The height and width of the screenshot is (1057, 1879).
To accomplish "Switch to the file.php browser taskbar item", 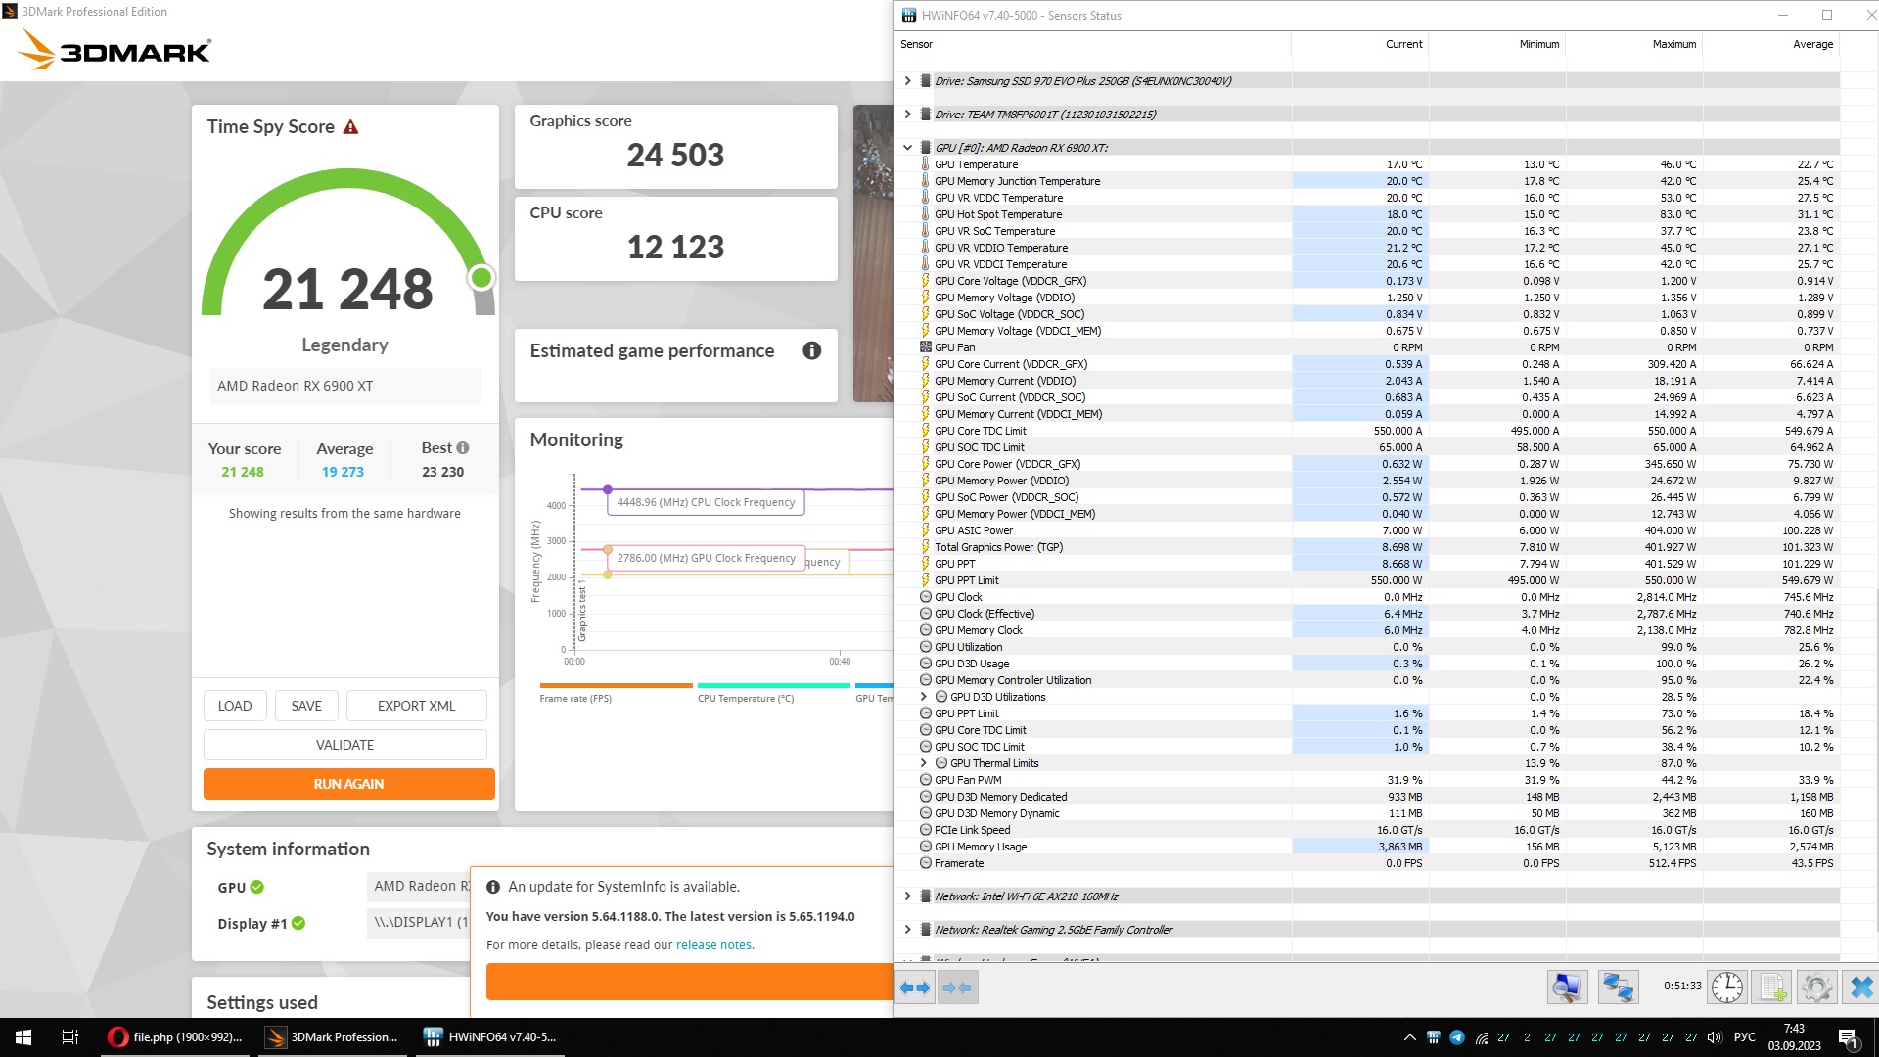I will pos(175,1037).
